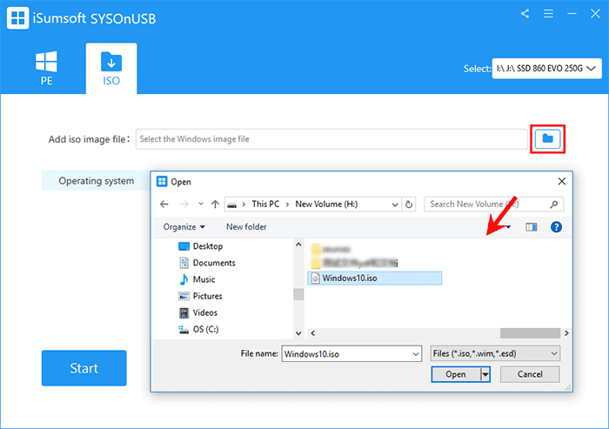The height and width of the screenshot is (429, 609).
Task: Click the Add iso image file field
Action: [331, 139]
